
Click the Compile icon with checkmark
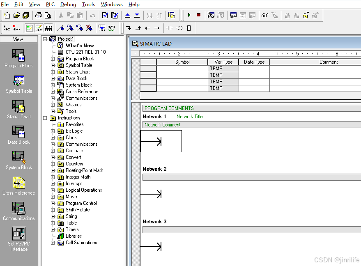(x=105, y=16)
